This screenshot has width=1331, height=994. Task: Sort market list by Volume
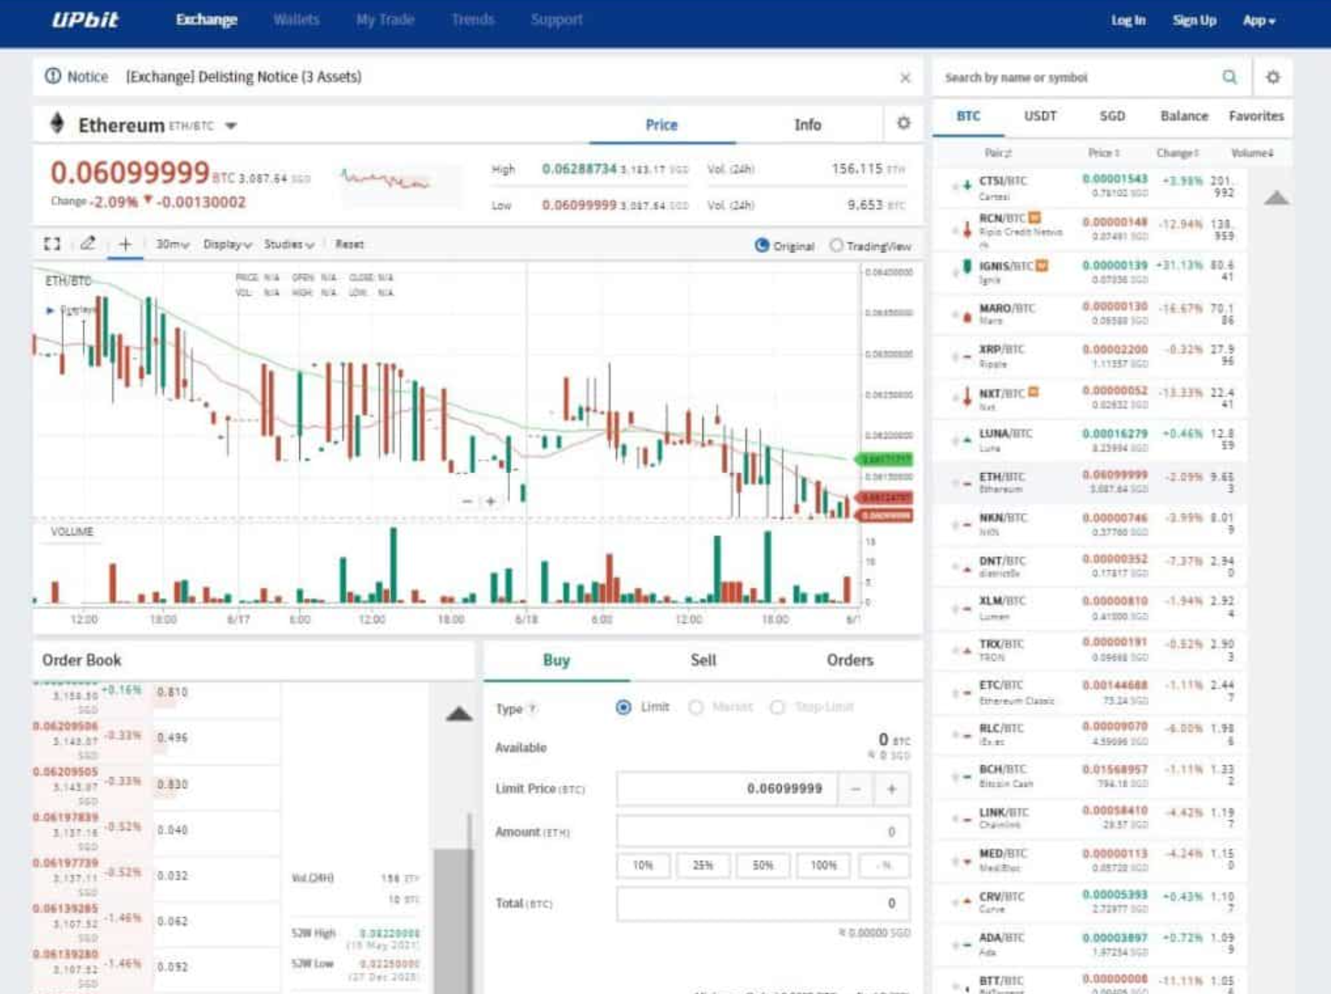pyautogui.click(x=1252, y=153)
